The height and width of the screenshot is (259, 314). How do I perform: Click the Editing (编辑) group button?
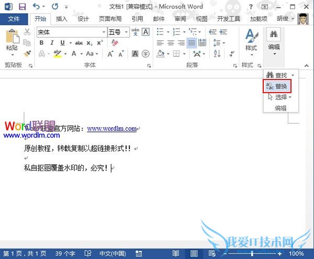tap(274, 42)
